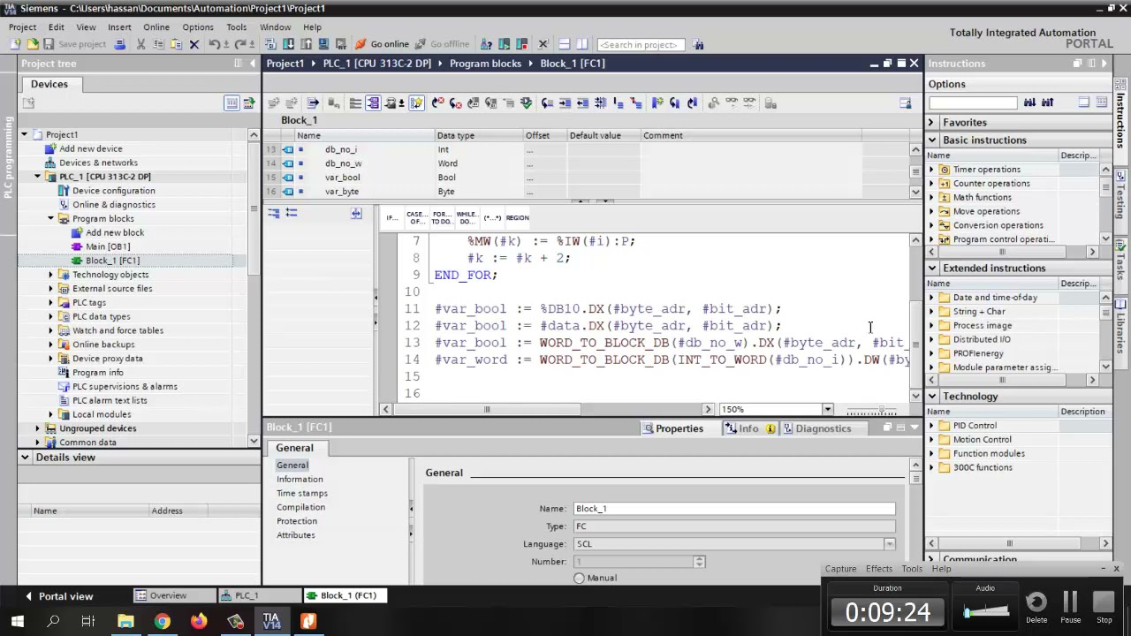This screenshot has height=636, width=1131.
Task: Open the Online menu
Action: [x=156, y=27]
